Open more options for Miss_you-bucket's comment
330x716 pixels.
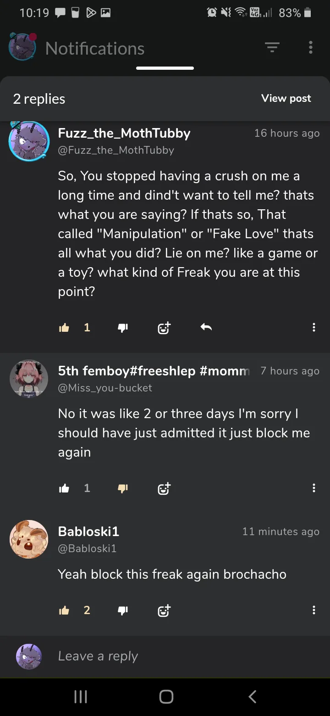313,488
